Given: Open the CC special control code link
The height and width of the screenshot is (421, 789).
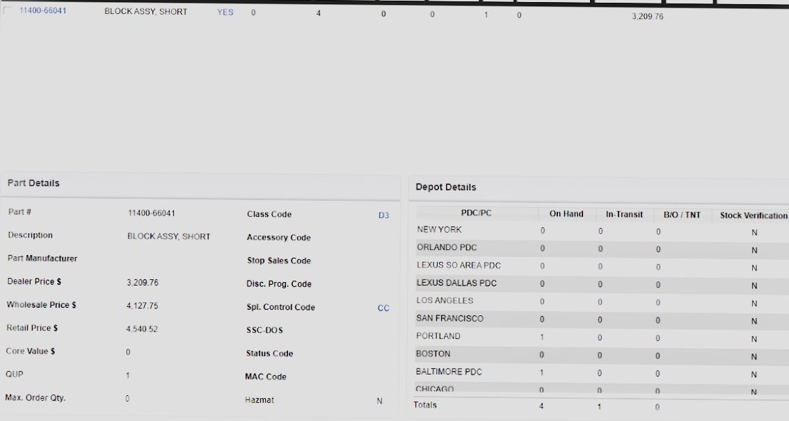Looking at the screenshot, I should click(x=383, y=308).
